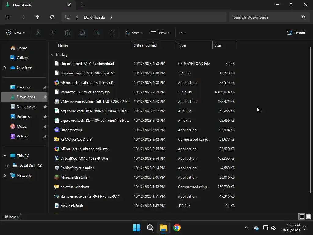This screenshot has width=313, height=235.
Task: Open Windows Start menu
Action: [x=137, y=228]
